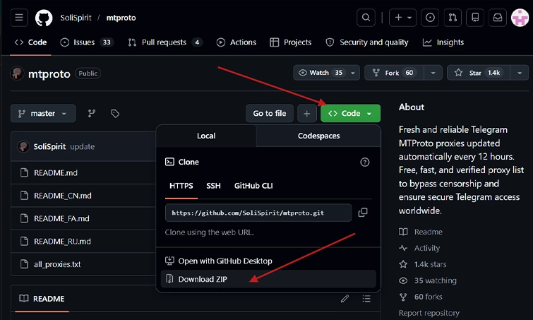
Task: Switch to the Codespaces tab
Action: tap(318, 136)
